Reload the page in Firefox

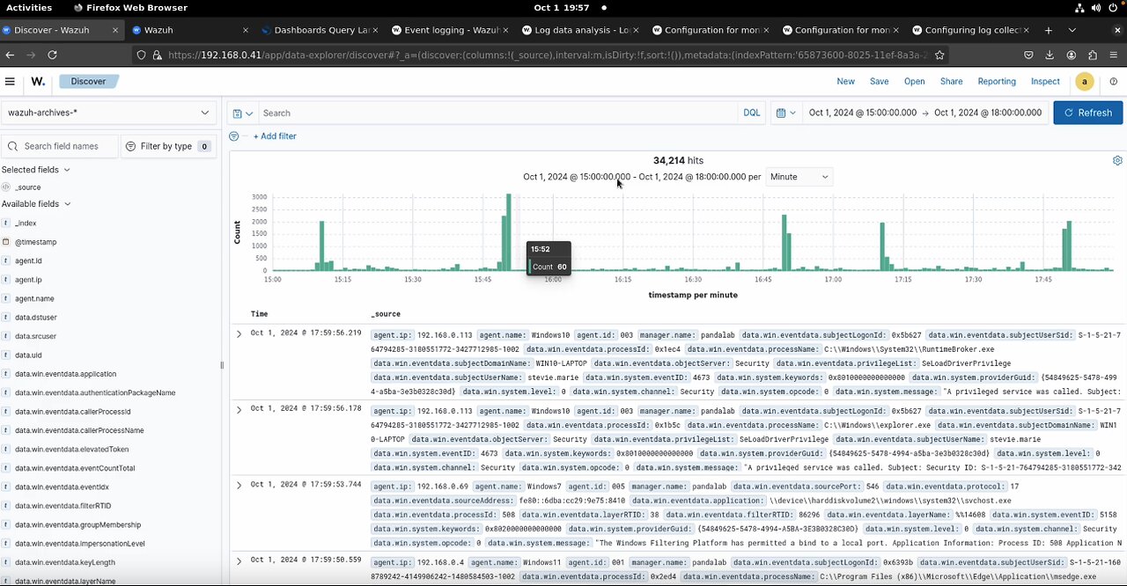tap(52, 55)
